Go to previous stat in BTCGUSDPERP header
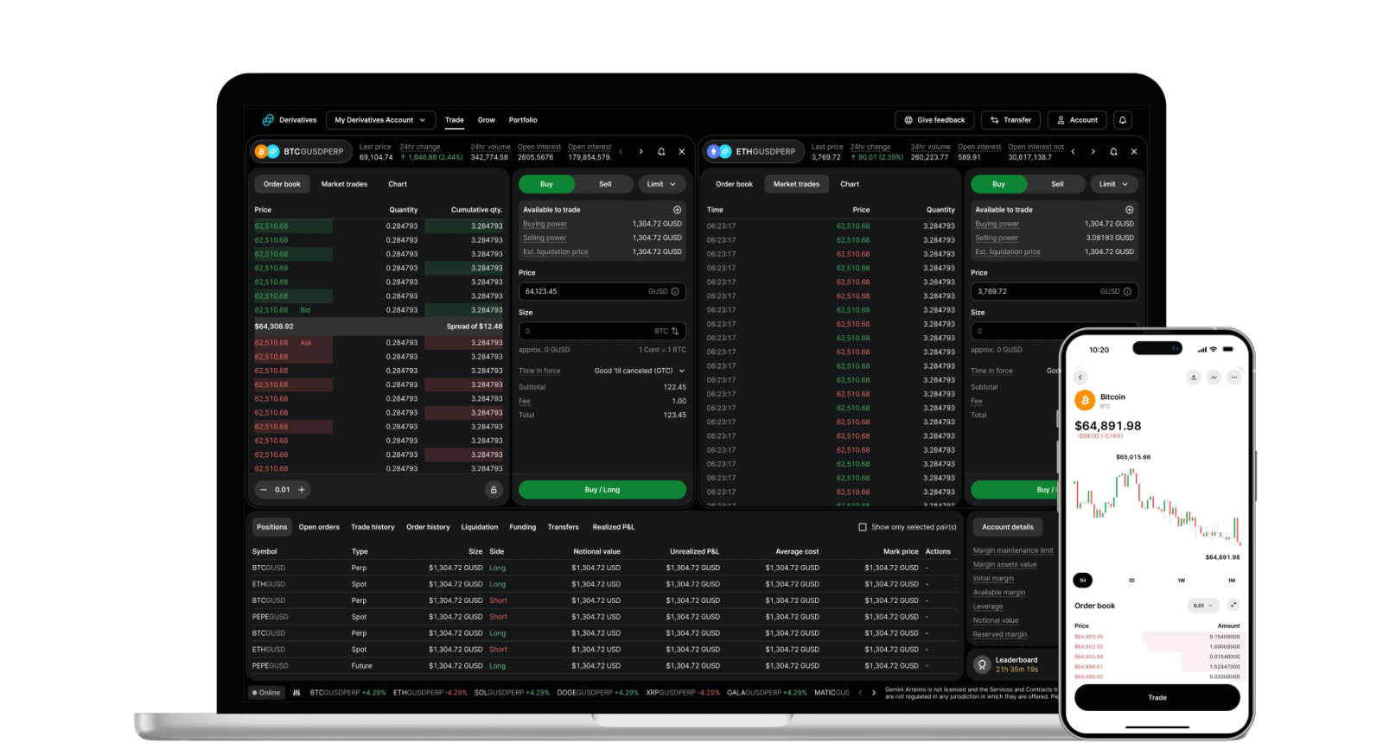 point(621,151)
